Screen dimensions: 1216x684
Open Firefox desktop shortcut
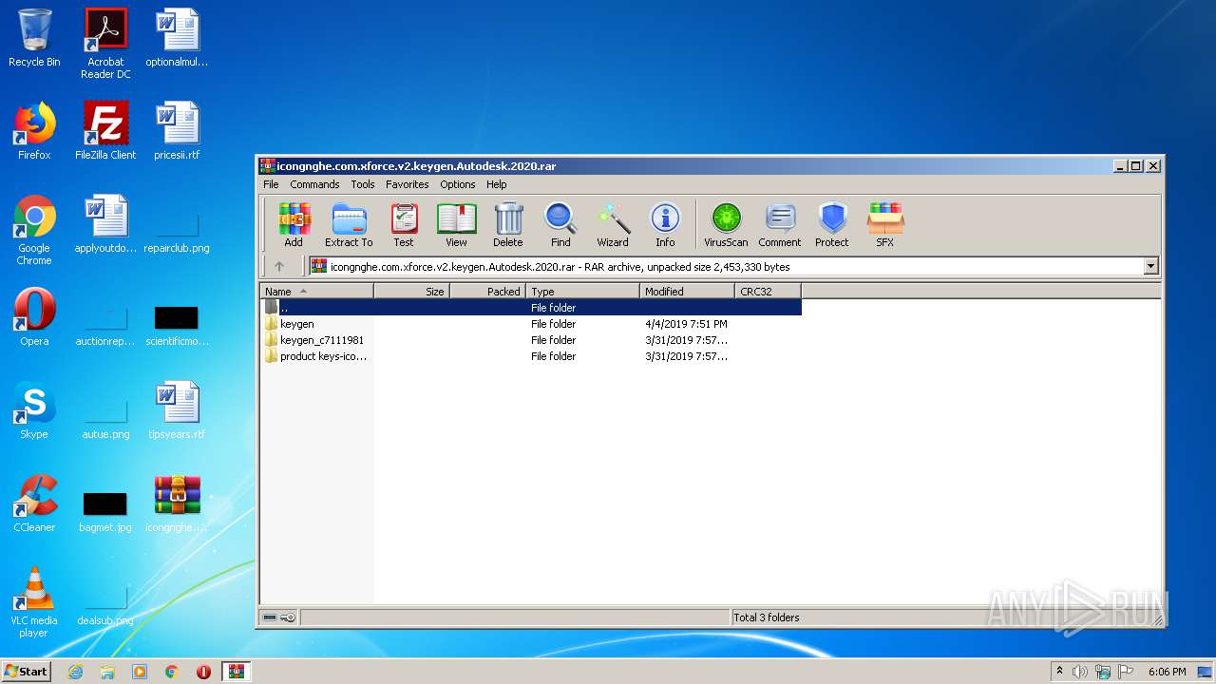pyautogui.click(x=34, y=131)
